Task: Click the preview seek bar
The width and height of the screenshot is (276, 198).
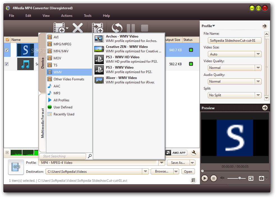Action: coord(235,171)
